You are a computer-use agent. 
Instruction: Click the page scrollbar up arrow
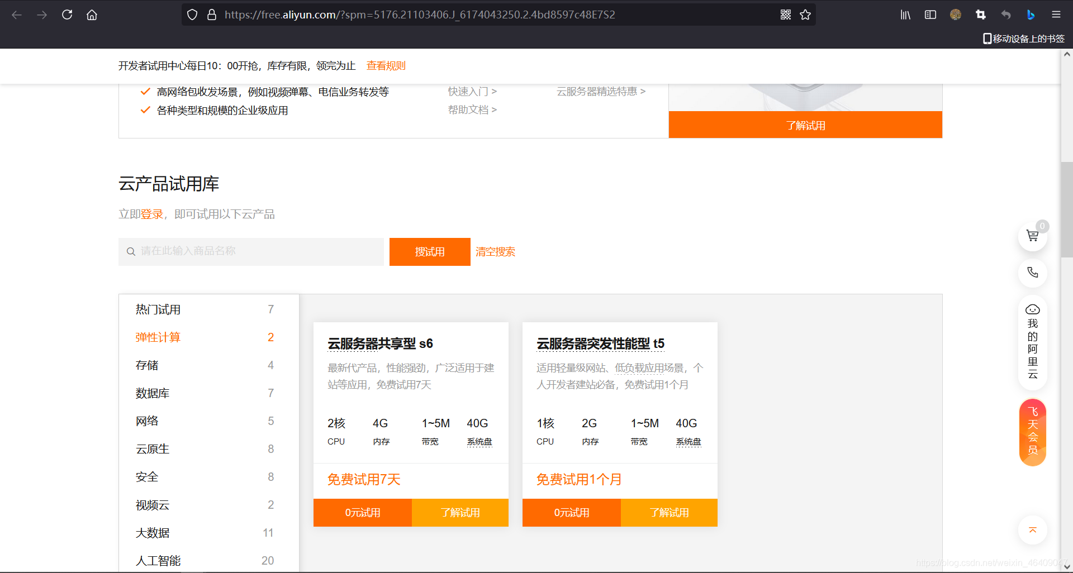[1067, 55]
